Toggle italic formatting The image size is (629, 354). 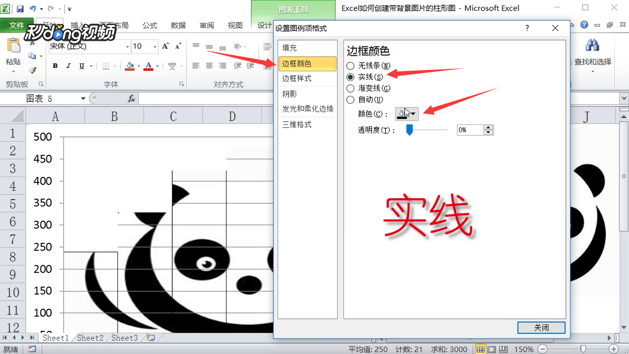[69, 66]
